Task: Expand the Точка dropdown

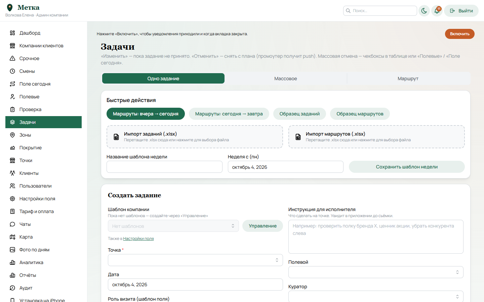Action: tap(195, 260)
